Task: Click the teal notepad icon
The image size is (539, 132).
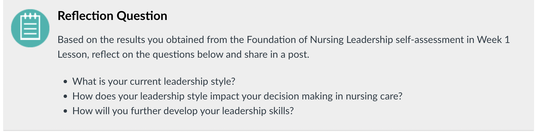Action: [x=30, y=28]
